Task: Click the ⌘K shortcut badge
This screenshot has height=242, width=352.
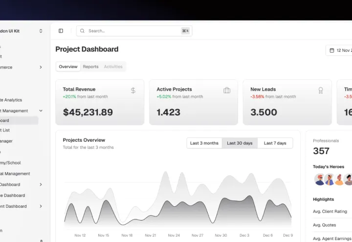Action: (x=185, y=31)
